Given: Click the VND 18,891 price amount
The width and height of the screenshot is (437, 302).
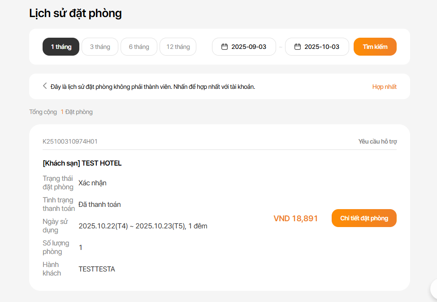Looking at the screenshot, I should coord(295,219).
